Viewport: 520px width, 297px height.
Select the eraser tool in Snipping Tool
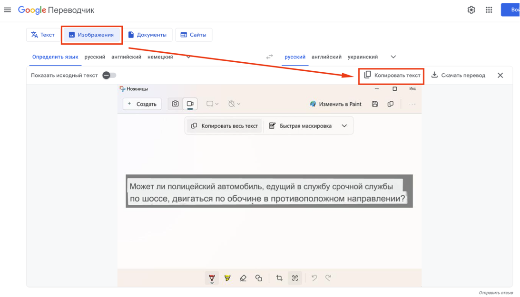[243, 278]
